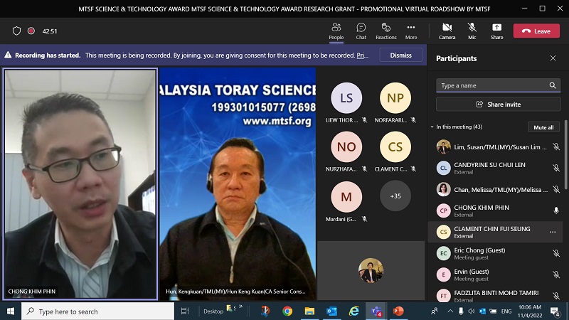Screen dimensions: 569x320
Task: Click the Mute all button
Action: click(x=543, y=127)
